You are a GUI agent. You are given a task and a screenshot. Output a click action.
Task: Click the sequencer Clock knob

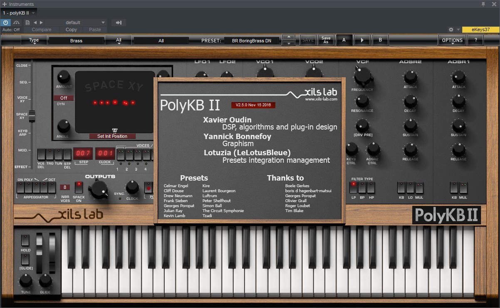click(132, 187)
